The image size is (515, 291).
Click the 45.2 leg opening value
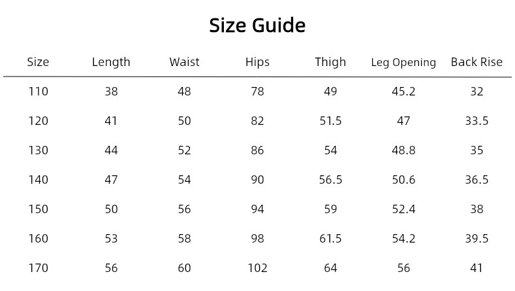coord(403,92)
